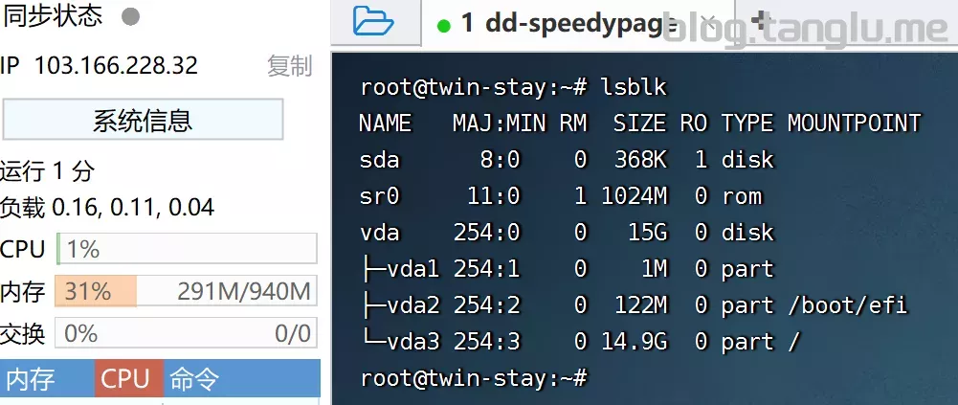Viewport: 958px width, 405px height.
Task: Open the 系统信息 system info button
Action: 143,121
